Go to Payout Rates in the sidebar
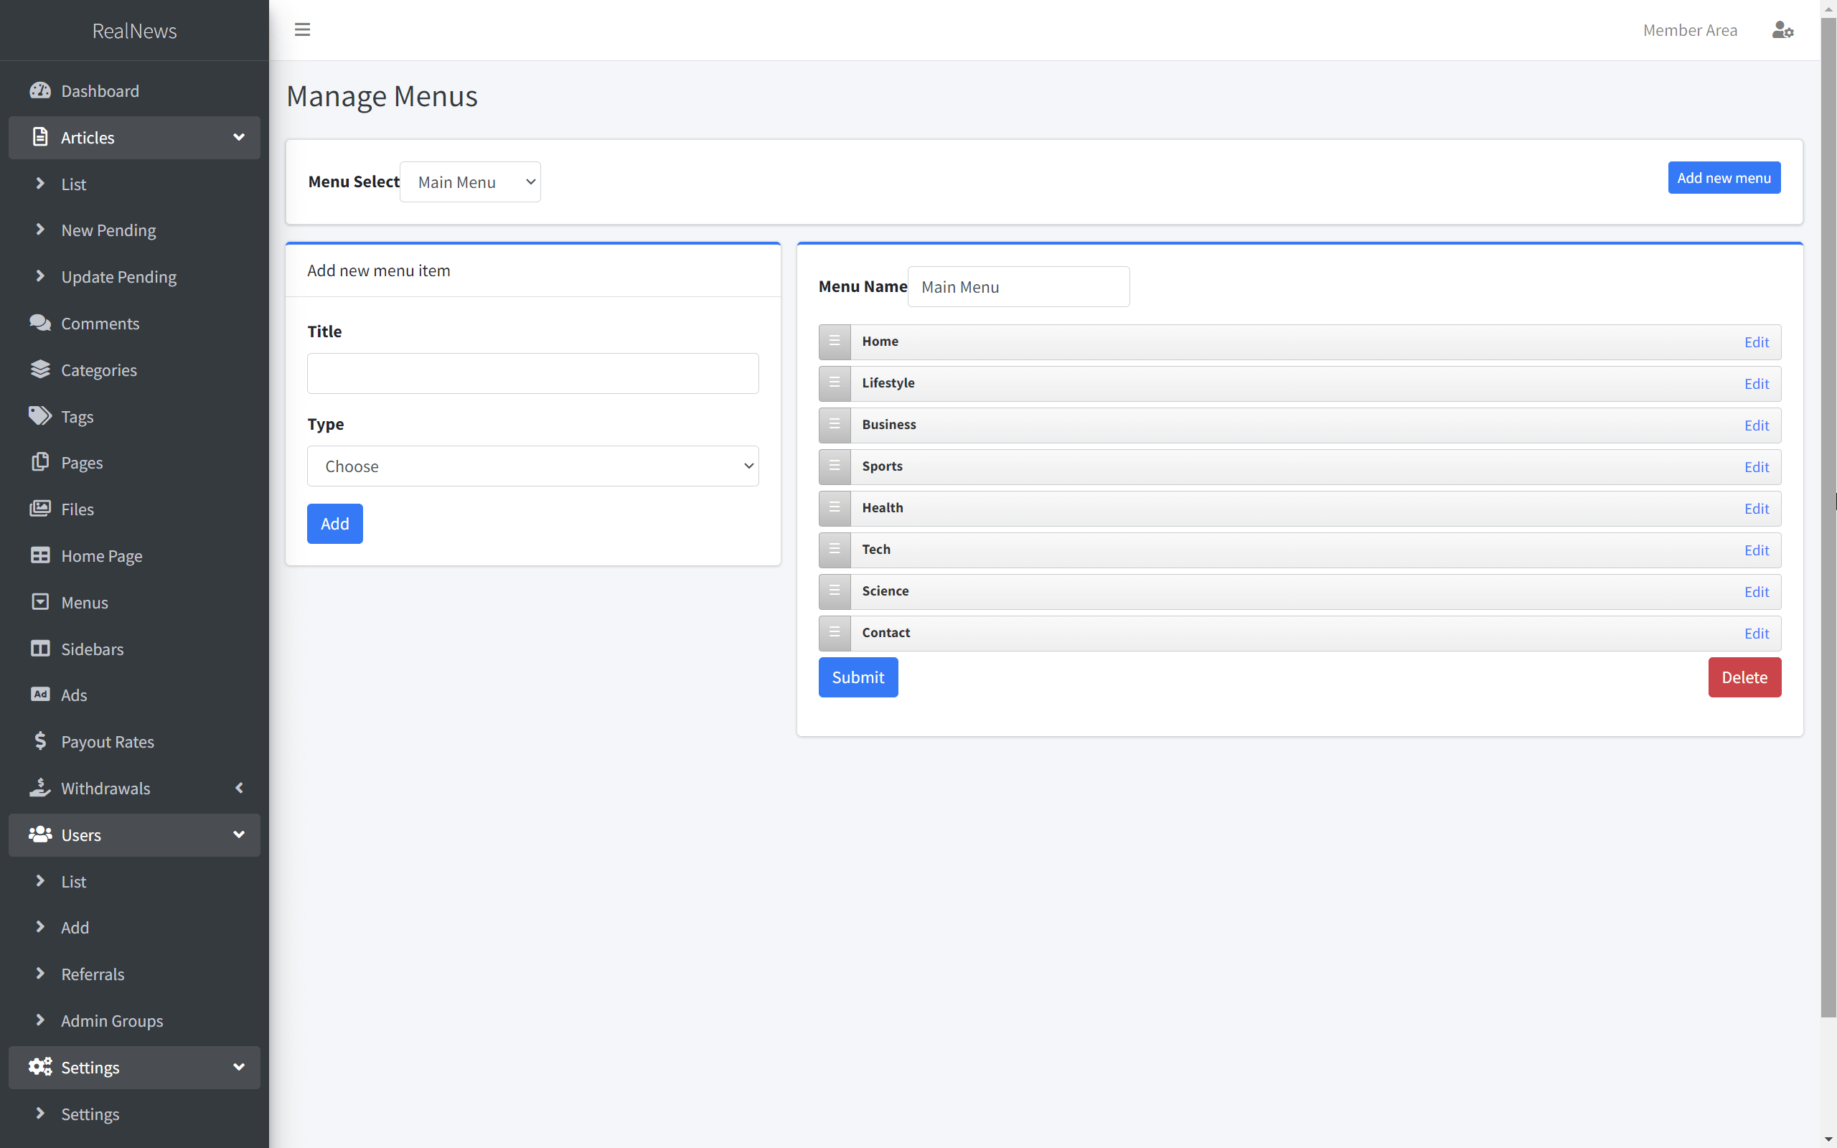Viewport: 1837px width, 1148px height. pos(106,741)
